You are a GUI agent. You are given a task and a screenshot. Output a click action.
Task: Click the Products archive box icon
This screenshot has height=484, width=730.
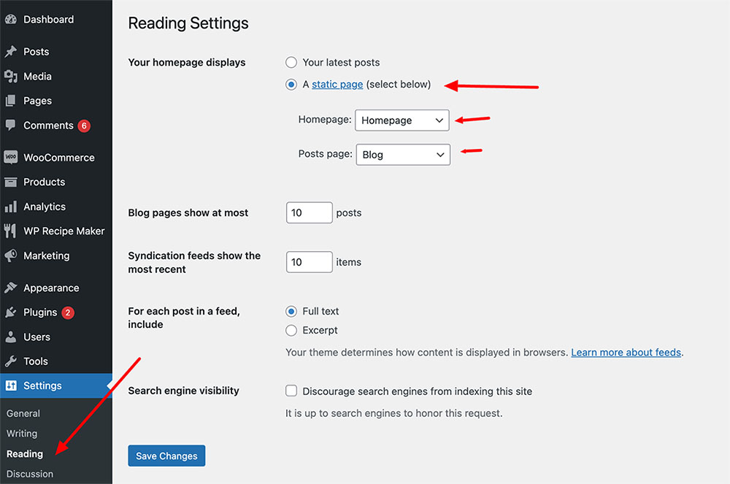coord(11,182)
